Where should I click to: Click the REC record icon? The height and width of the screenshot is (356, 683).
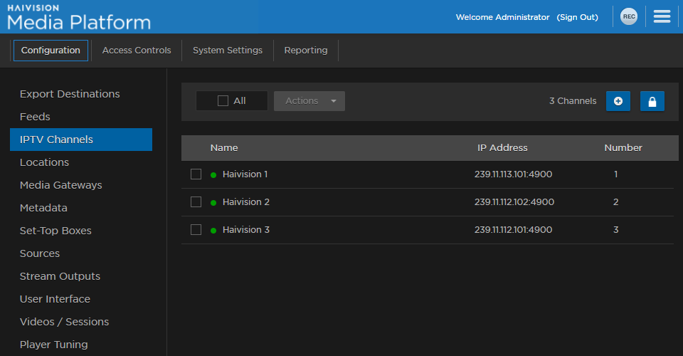coord(629,17)
